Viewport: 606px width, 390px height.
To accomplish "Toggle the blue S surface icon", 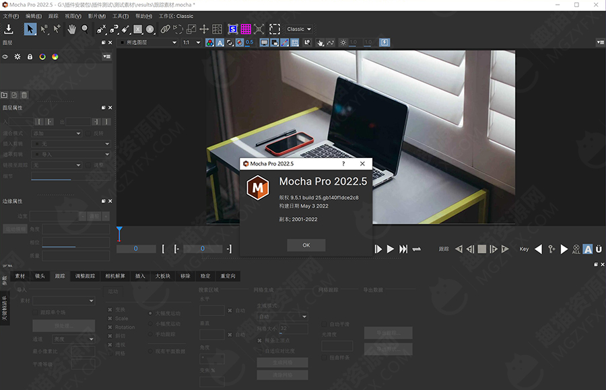I will click(232, 29).
